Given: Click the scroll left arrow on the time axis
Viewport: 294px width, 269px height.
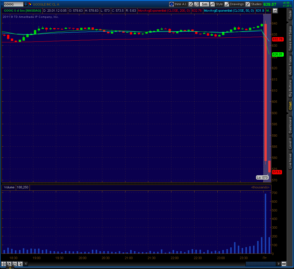Looking at the screenshot, I should (x=26, y=264).
